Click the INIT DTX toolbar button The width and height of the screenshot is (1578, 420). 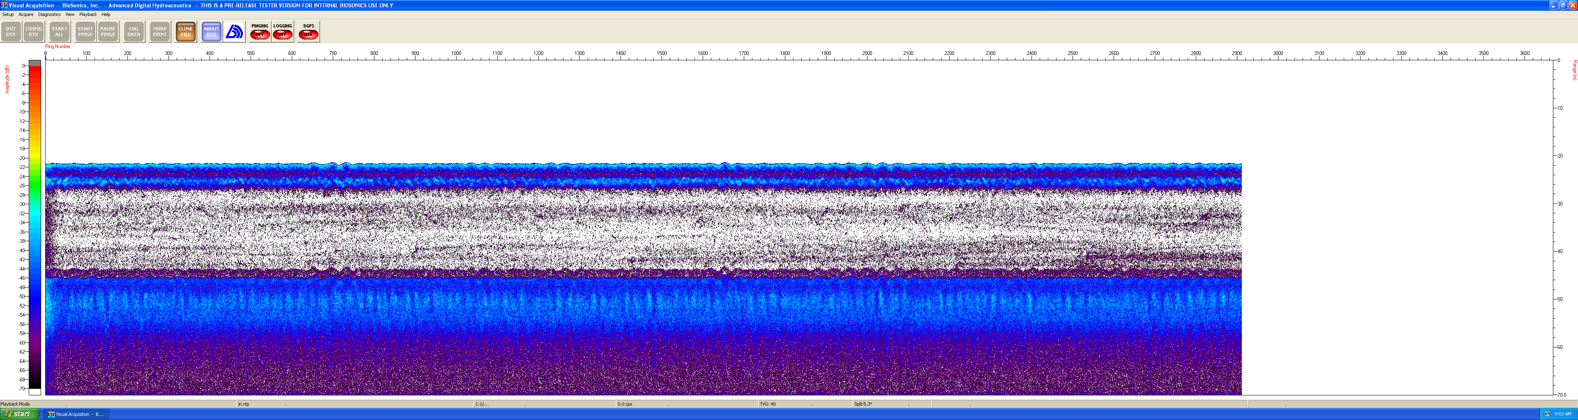pos(11,32)
